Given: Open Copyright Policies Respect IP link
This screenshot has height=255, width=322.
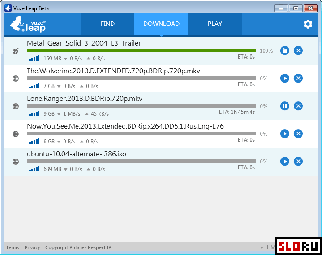Looking at the screenshot, I should pos(78,247).
